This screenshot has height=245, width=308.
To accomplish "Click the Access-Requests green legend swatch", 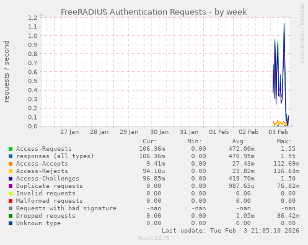I will (x=11, y=149).
